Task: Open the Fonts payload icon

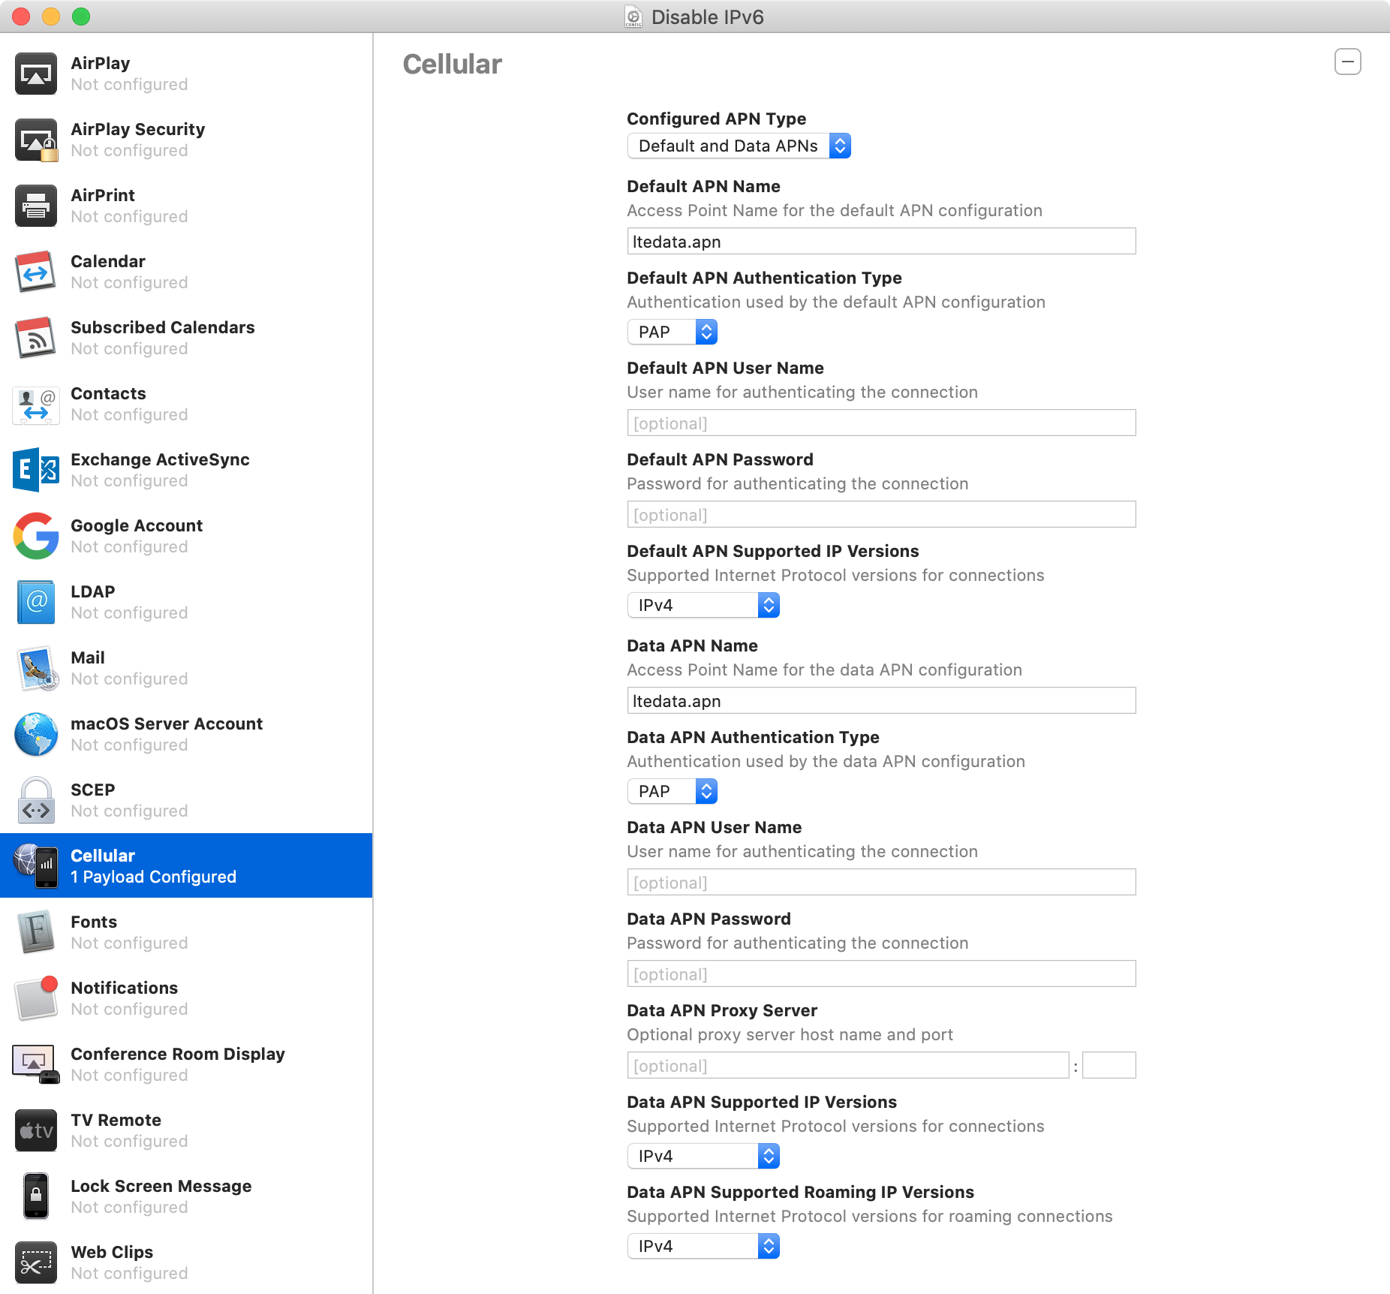Action: 35,932
